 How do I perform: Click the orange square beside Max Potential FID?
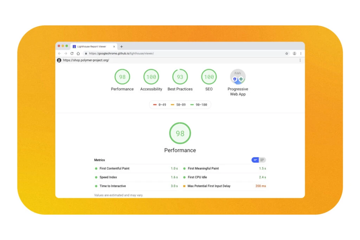tap(184, 186)
